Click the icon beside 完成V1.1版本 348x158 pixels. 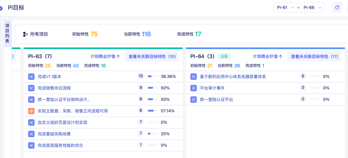pos(31,76)
